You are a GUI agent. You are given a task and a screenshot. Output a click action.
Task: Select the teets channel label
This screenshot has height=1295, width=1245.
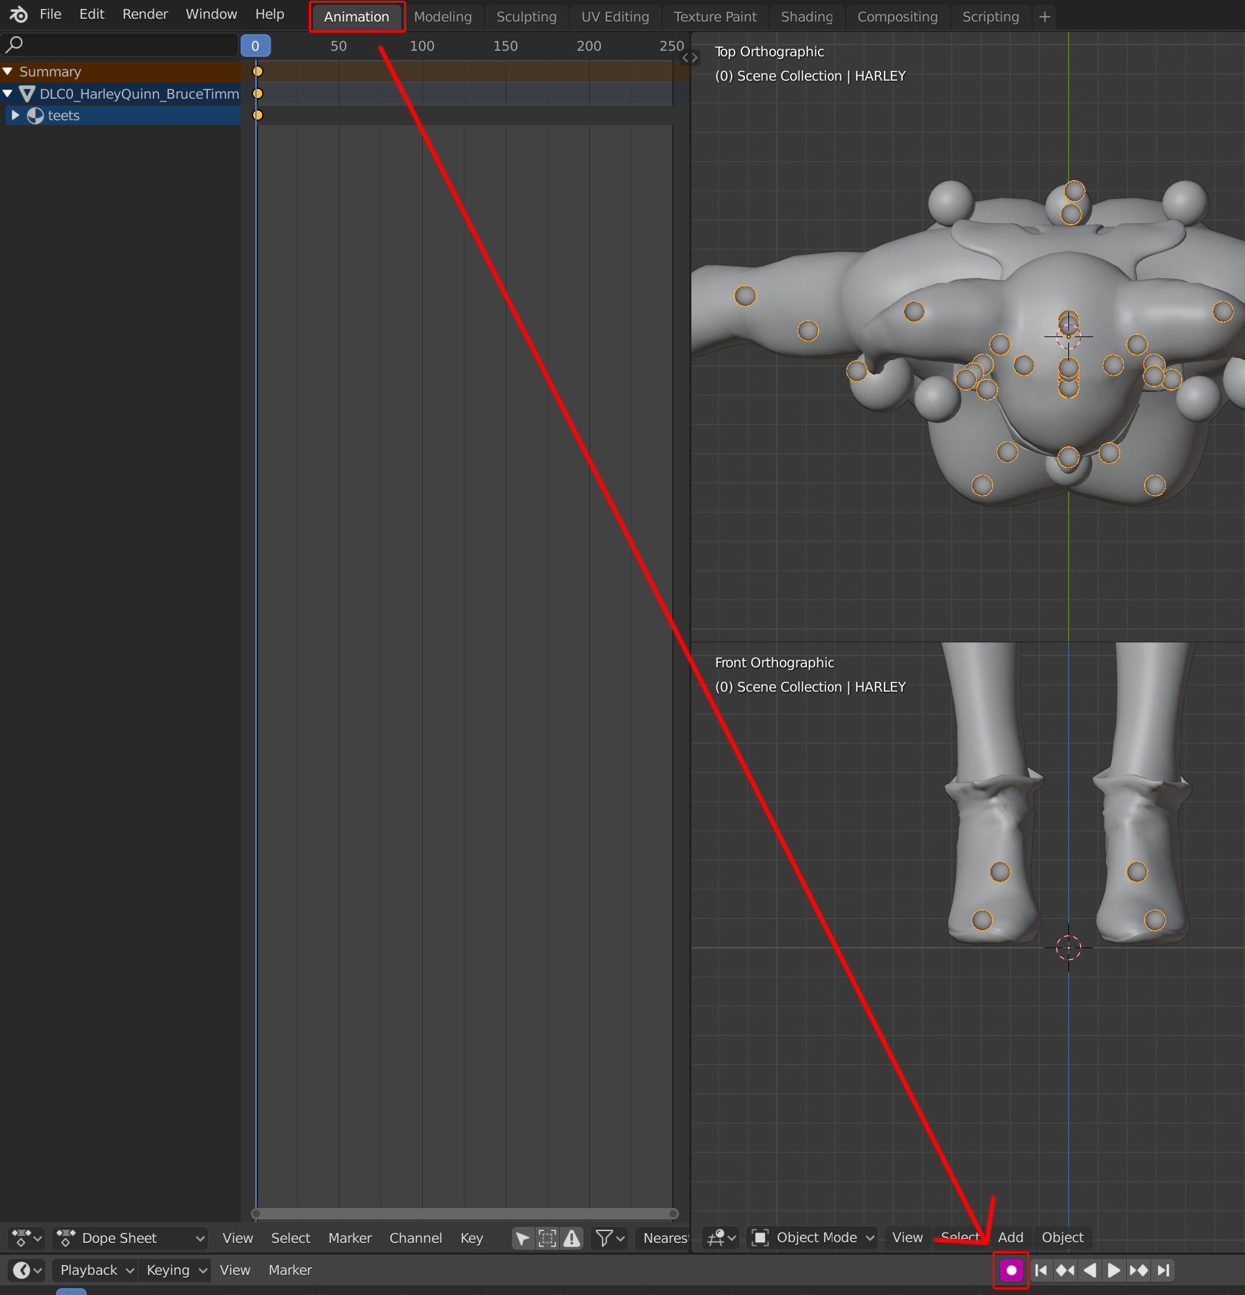(64, 115)
